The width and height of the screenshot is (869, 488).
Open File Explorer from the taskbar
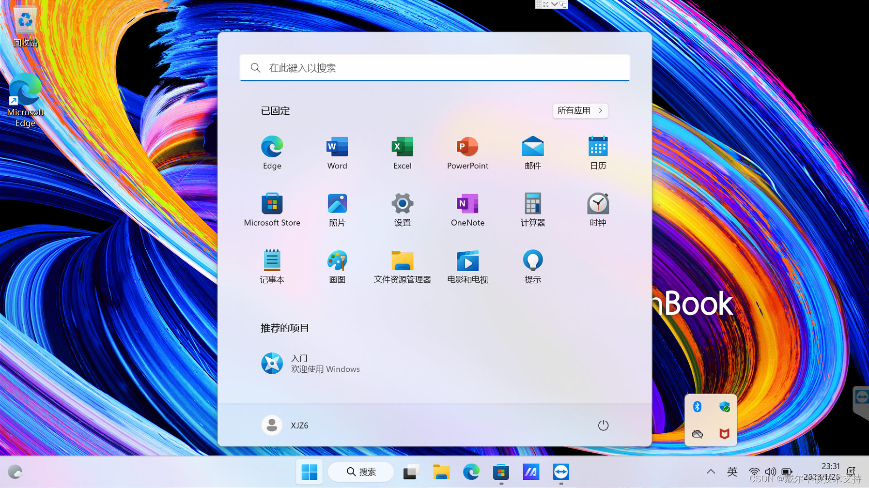click(x=441, y=472)
